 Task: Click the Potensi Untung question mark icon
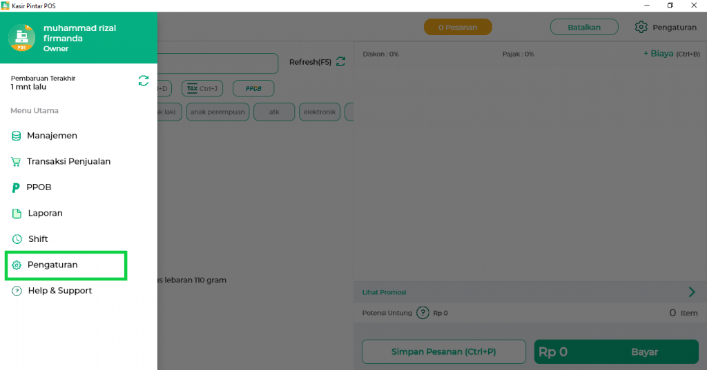point(423,313)
